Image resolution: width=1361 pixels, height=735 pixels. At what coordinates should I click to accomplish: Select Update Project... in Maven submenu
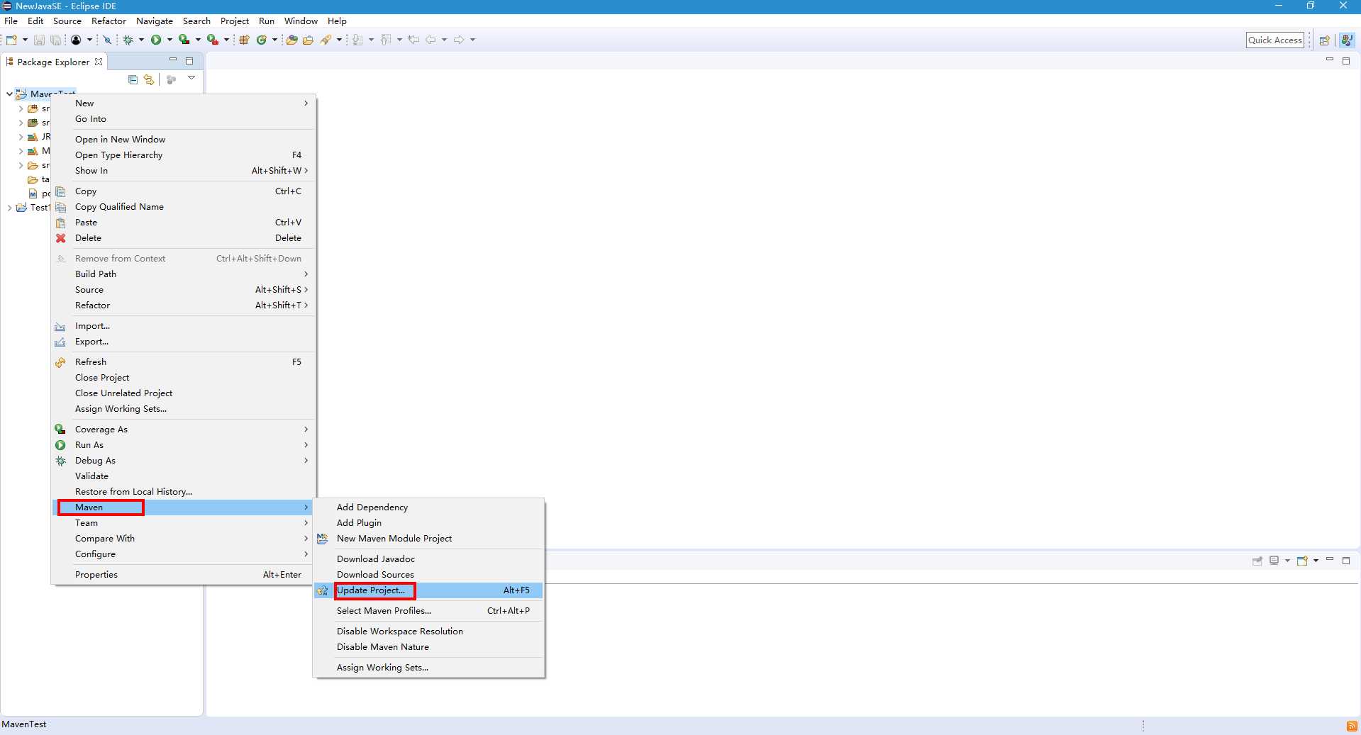click(x=428, y=590)
